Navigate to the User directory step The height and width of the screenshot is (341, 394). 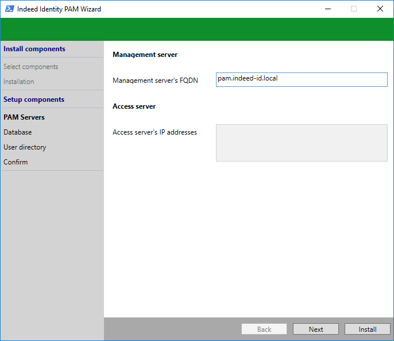pyautogui.click(x=25, y=147)
